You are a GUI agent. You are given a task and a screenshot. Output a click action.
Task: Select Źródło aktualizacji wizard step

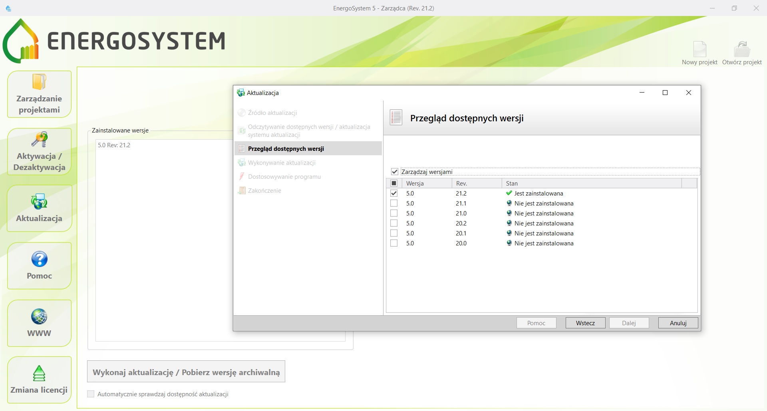[x=308, y=113]
